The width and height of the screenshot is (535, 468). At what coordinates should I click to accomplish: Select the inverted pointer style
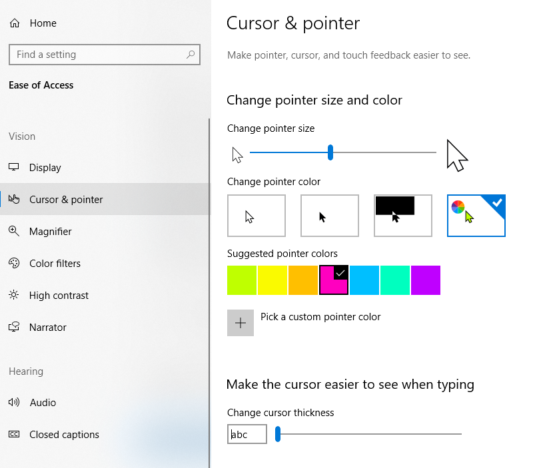point(403,215)
